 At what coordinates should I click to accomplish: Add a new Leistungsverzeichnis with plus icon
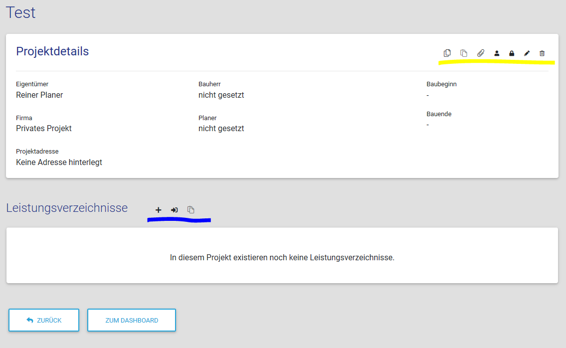tap(159, 210)
